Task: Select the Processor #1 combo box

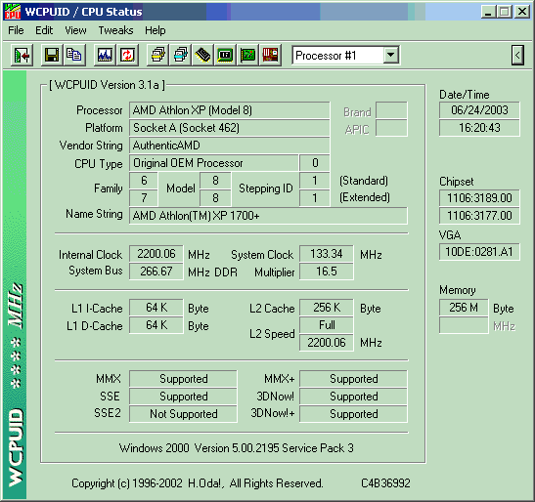Action: [345, 55]
